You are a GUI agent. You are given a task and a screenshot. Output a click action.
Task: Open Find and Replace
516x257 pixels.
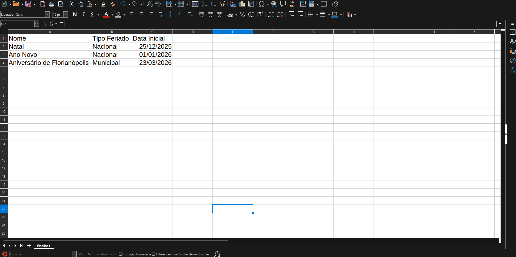click(x=149, y=4)
